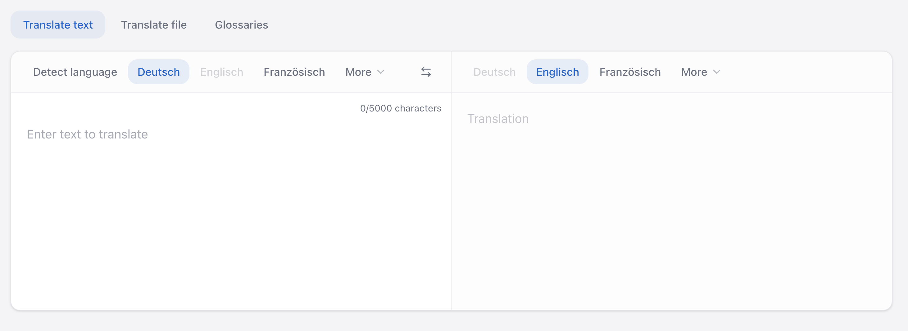
Task: Switch to the Translate file tab
Action: coord(154,25)
